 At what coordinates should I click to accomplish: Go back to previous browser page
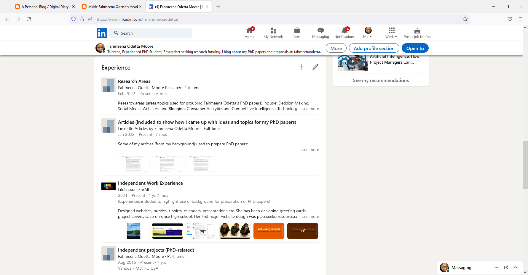[x=7, y=19]
